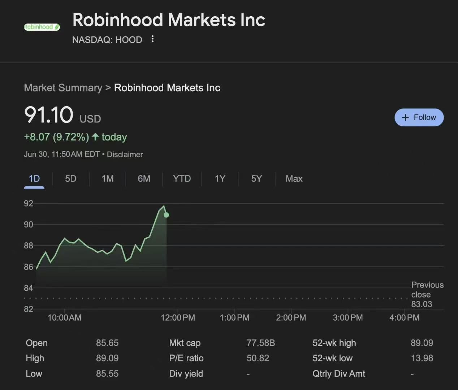Click the P/E ratio label
The image size is (458, 390).
point(186,358)
